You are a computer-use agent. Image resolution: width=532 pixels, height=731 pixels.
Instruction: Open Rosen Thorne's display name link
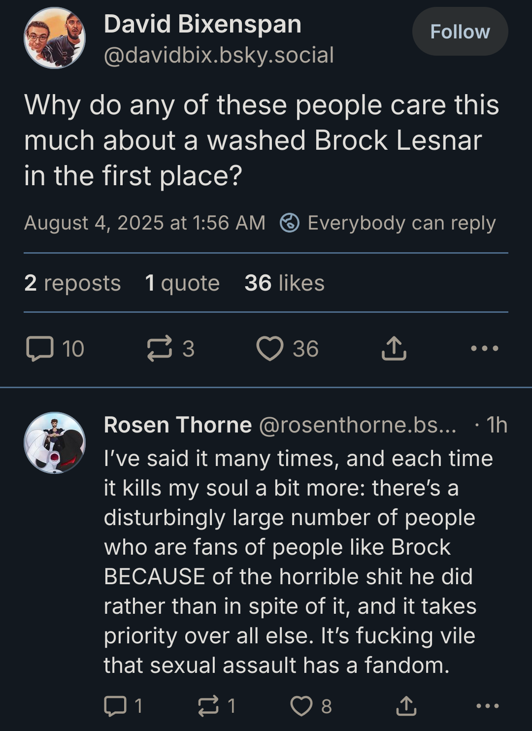[x=178, y=425]
